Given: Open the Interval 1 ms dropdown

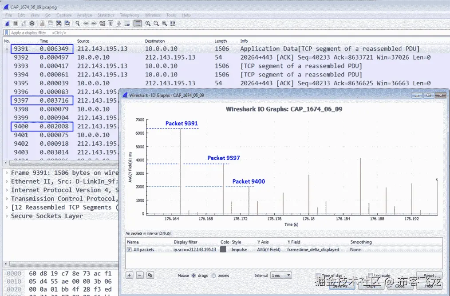Looking at the screenshot, I should click(281, 275).
